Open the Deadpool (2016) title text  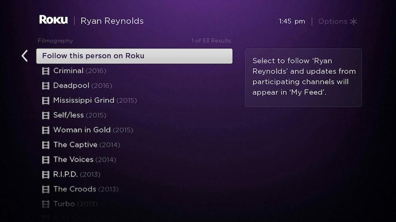pos(83,86)
